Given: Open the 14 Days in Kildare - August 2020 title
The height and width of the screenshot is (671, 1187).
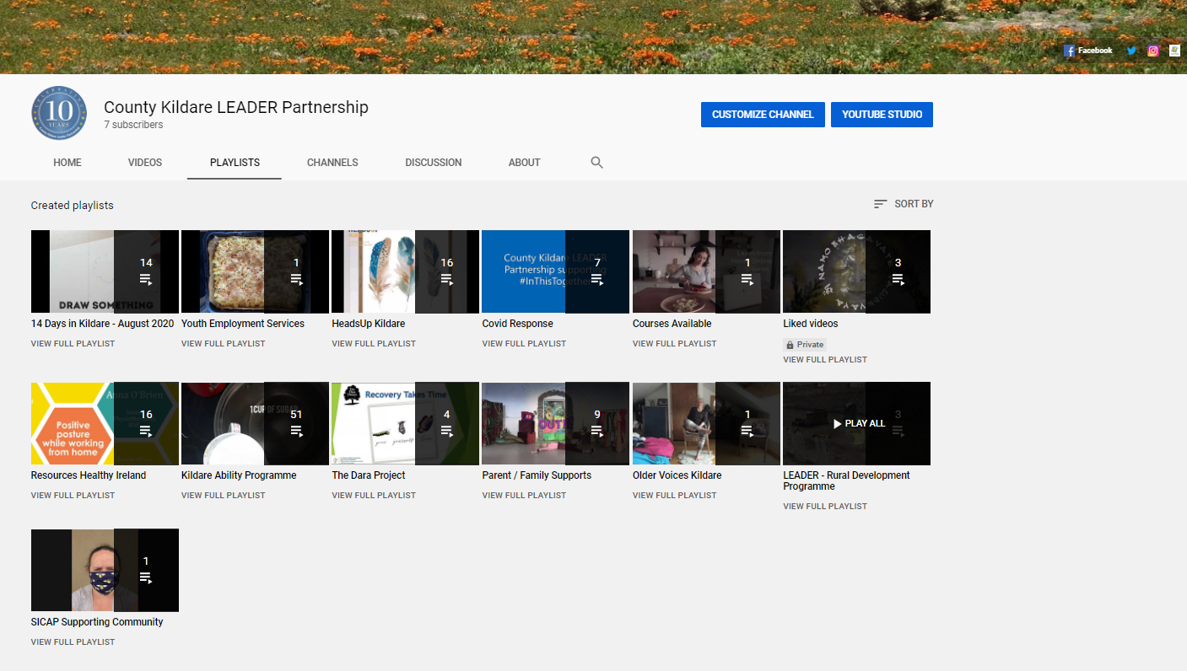Looking at the screenshot, I should click(x=103, y=324).
